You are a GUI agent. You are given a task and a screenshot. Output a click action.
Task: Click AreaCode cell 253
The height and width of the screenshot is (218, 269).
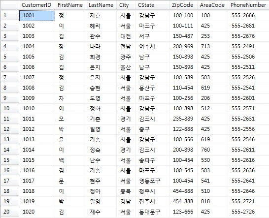212,36
